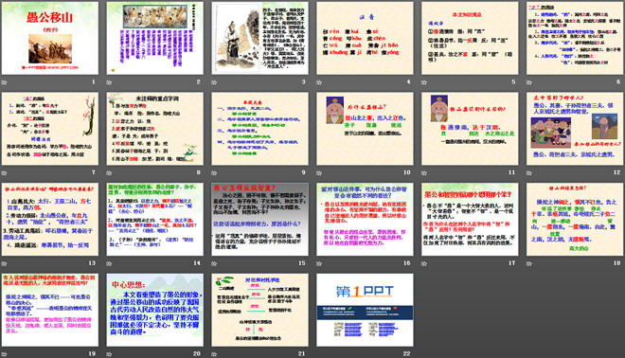
Task: Select slide 13 thumbnail
Action: coord(50,220)
